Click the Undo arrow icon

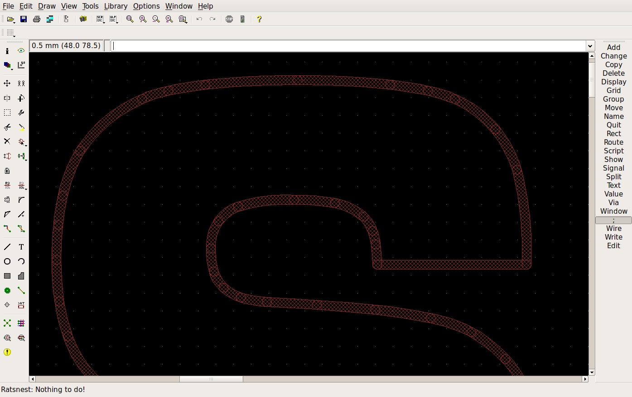tap(199, 19)
